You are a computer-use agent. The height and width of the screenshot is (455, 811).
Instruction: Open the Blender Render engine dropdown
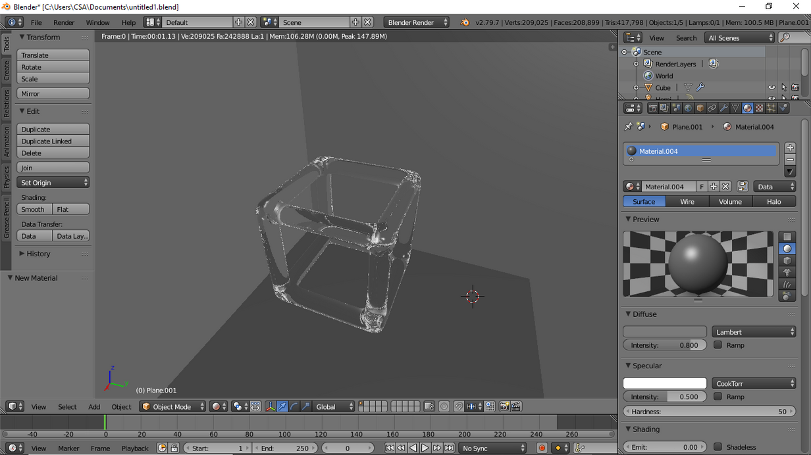coord(417,22)
